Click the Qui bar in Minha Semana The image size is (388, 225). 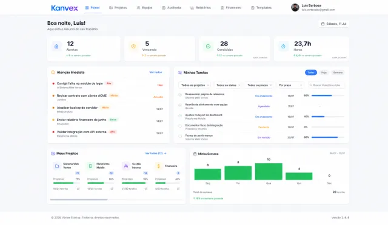(x=299, y=176)
